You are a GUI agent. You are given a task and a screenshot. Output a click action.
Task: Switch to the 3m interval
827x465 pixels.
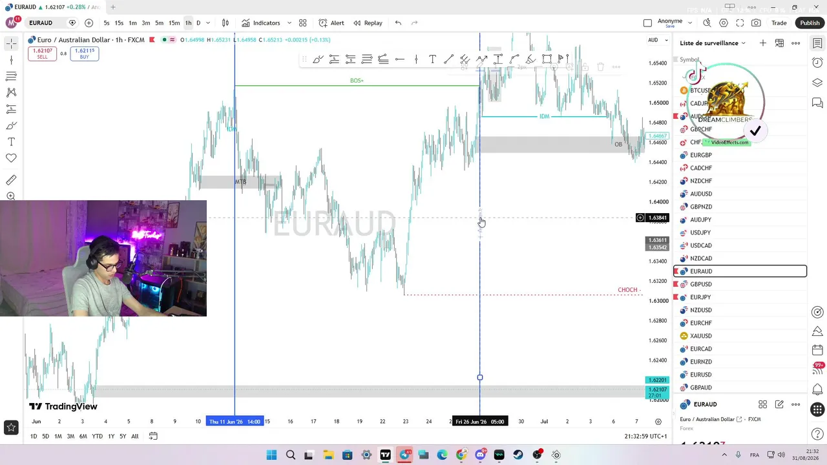click(x=146, y=23)
